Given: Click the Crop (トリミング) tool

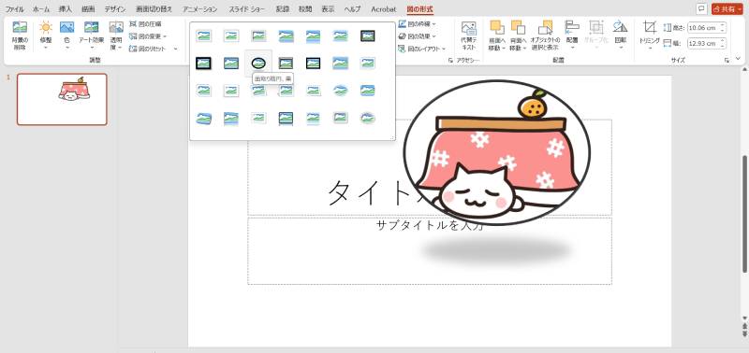Looking at the screenshot, I should 650,36.
